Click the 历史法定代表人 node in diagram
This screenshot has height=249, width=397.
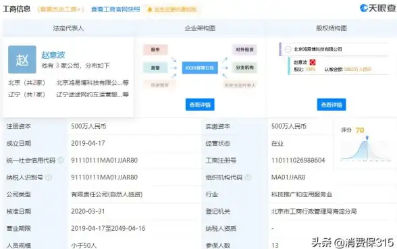240,85
